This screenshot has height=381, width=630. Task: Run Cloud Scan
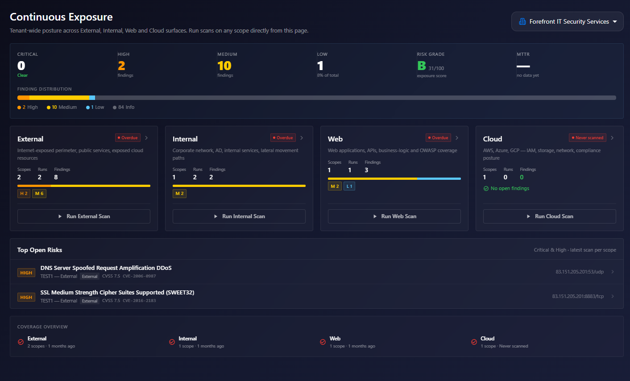550,216
